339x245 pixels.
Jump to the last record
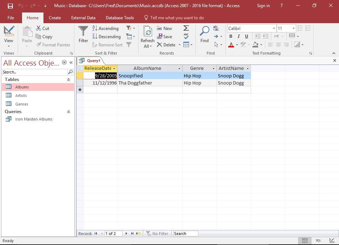click(x=132, y=234)
